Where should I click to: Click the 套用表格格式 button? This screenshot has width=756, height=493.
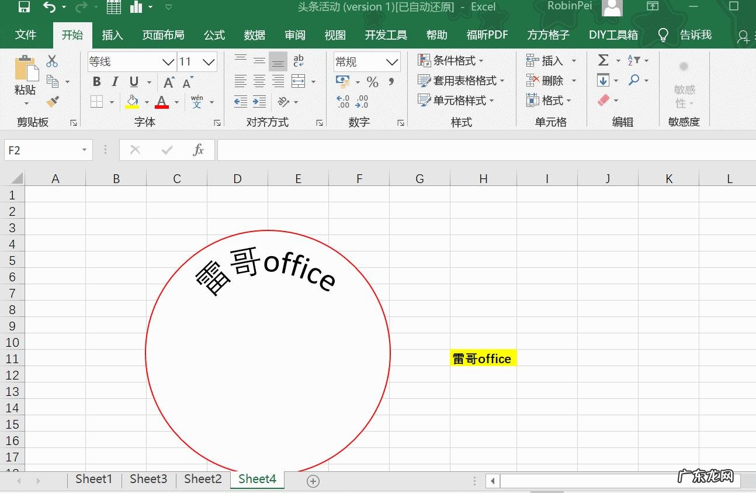(462, 81)
